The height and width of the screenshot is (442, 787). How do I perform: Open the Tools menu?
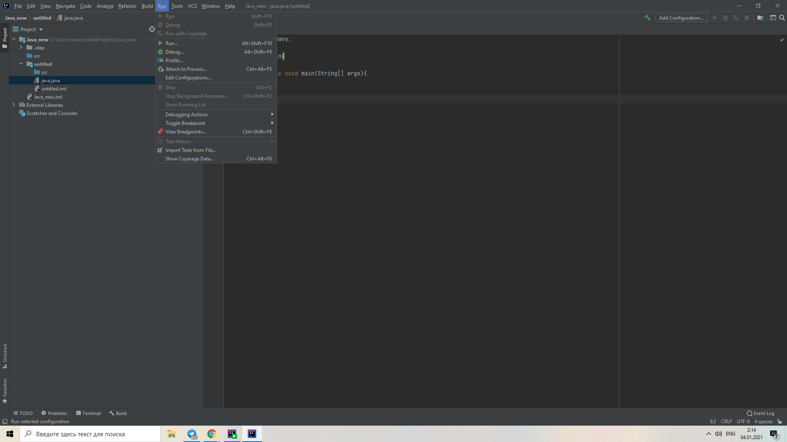point(177,6)
